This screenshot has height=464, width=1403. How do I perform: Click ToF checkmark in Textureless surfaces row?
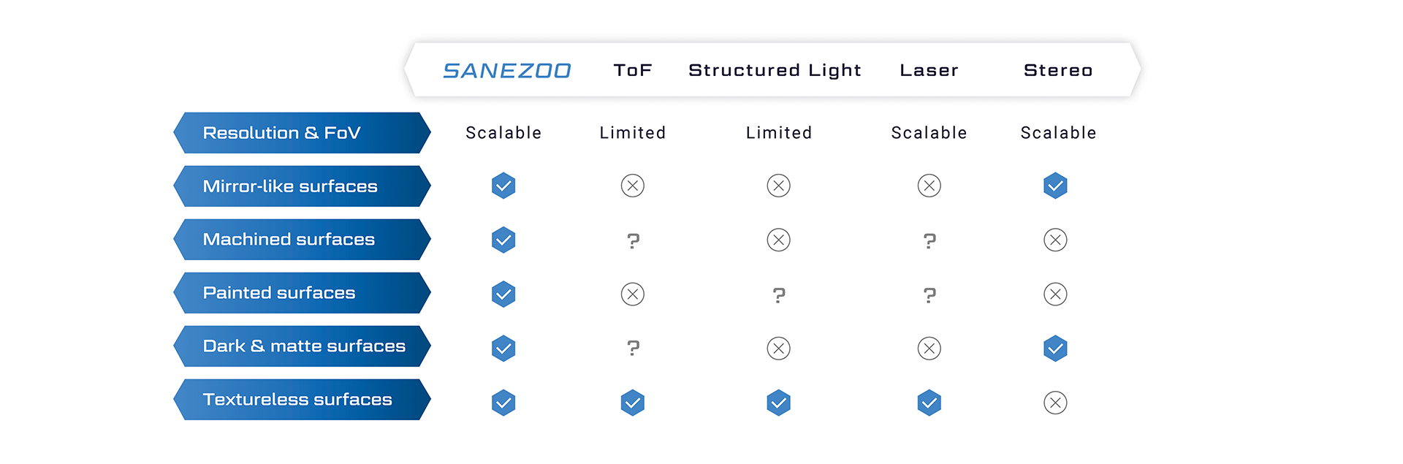(x=633, y=403)
